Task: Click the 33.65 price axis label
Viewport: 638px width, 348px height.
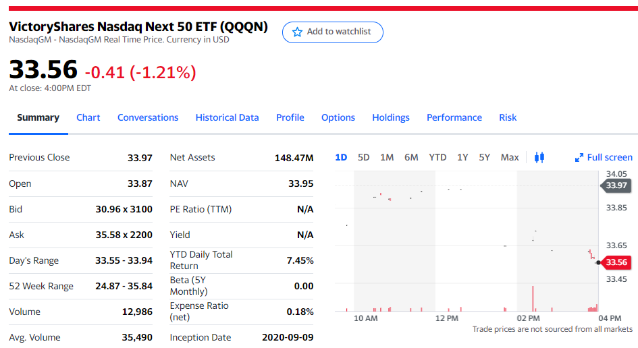Action: (x=616, y=245)
